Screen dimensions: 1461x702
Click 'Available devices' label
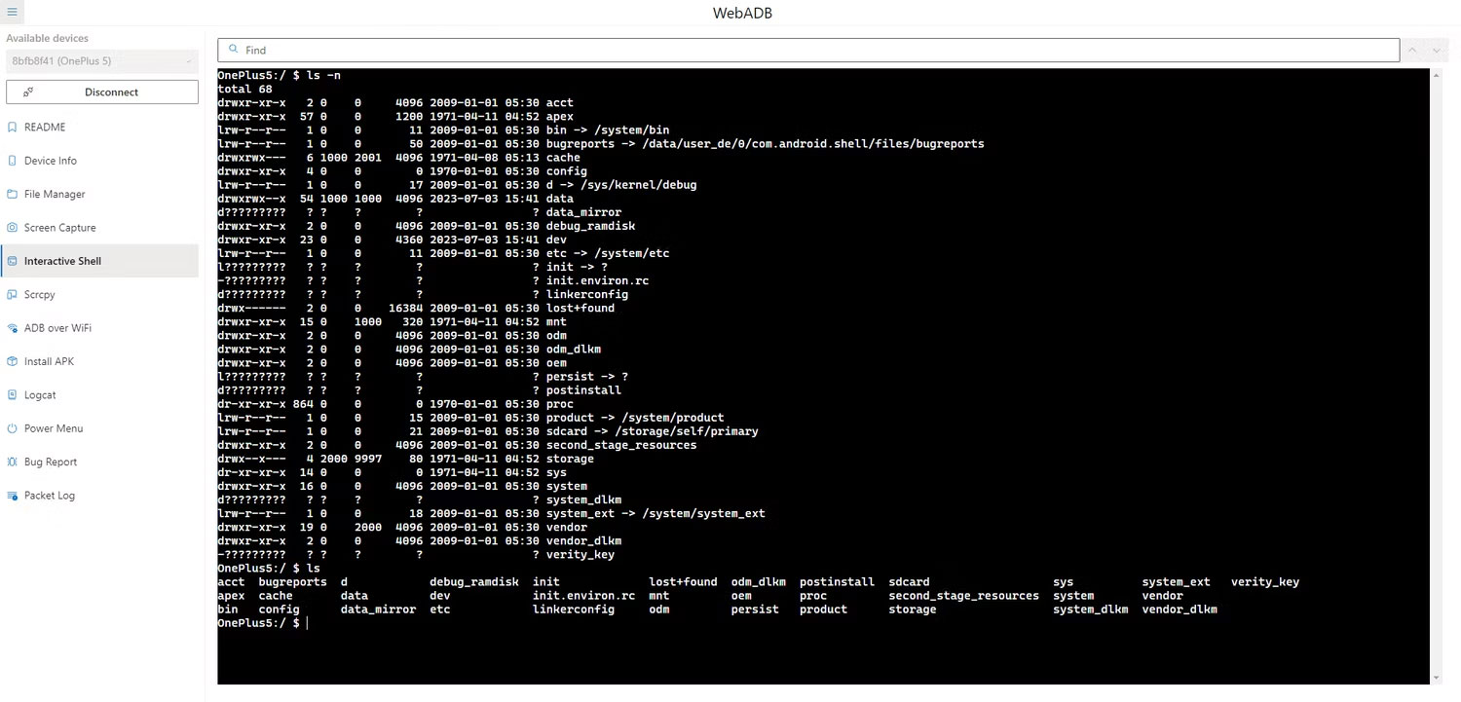(48, 38)
